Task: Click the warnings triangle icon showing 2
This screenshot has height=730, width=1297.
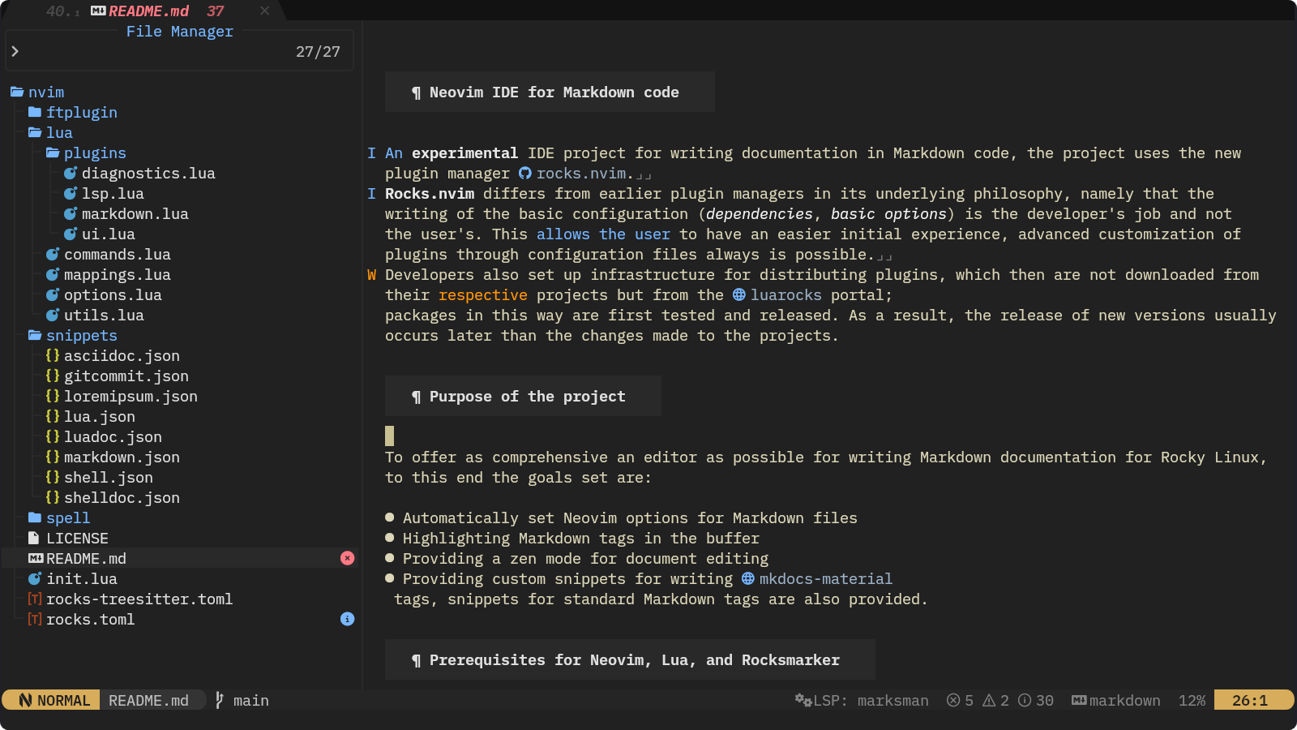Action: click(989, 700)
